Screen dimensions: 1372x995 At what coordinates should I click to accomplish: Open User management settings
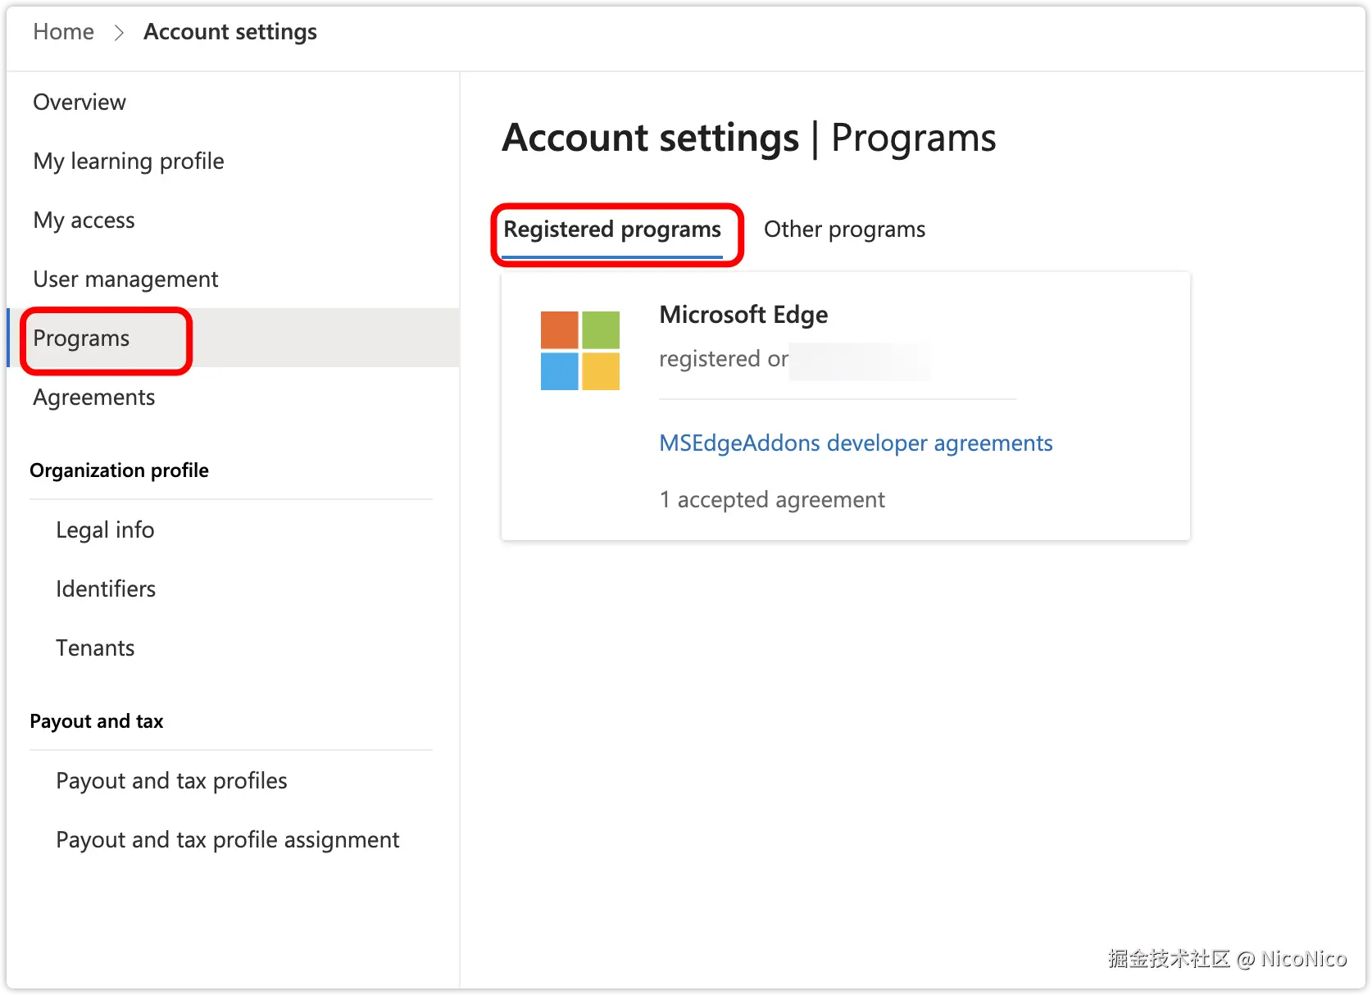(125, 279)
